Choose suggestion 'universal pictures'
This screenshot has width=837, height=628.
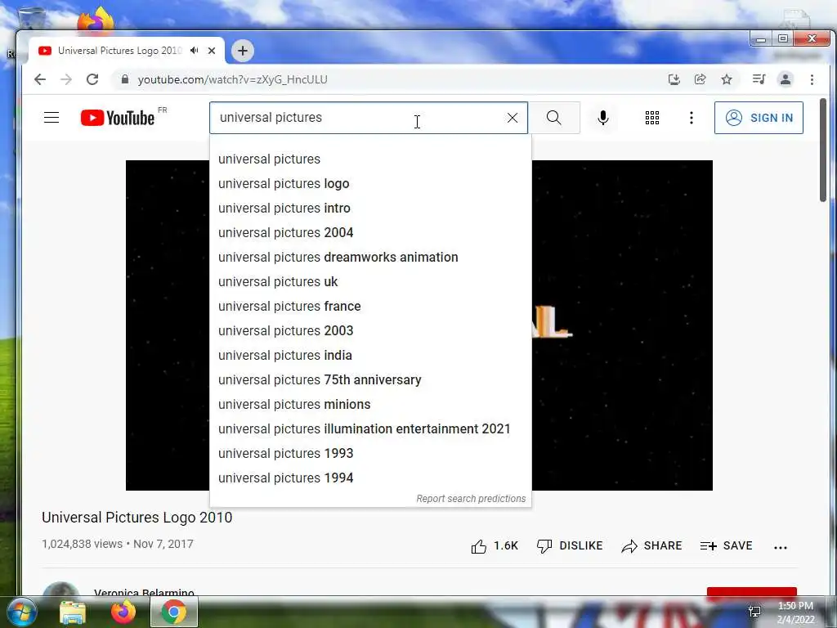coord(370,159)
